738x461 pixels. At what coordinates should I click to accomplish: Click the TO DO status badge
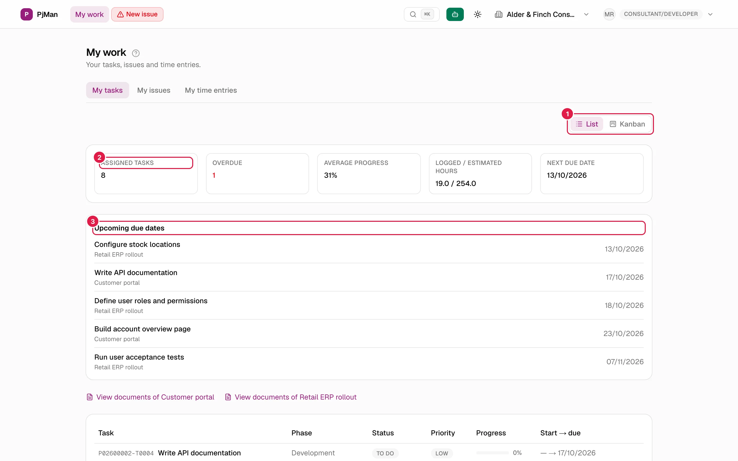click(x=385, y=453)
